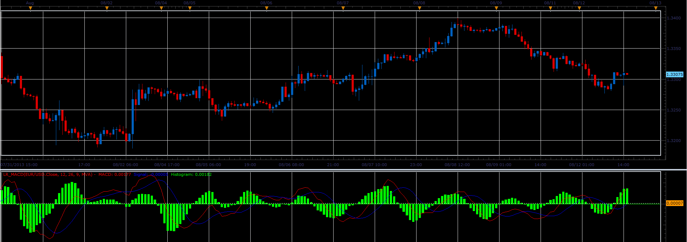
Task: Click the 1.3250 price axis label
Action: pos(674,110)
